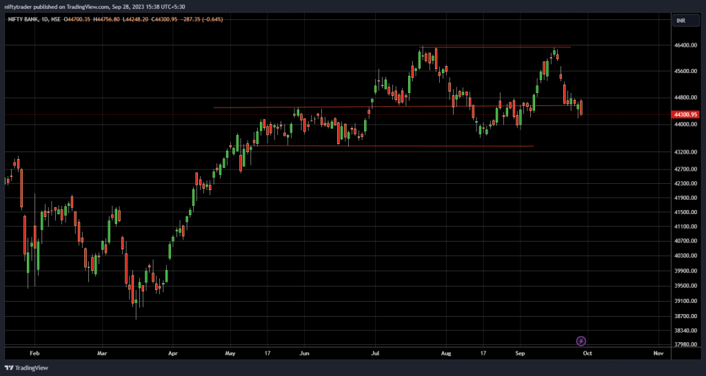Click the 41500.00 price axis label

point(686,212)
